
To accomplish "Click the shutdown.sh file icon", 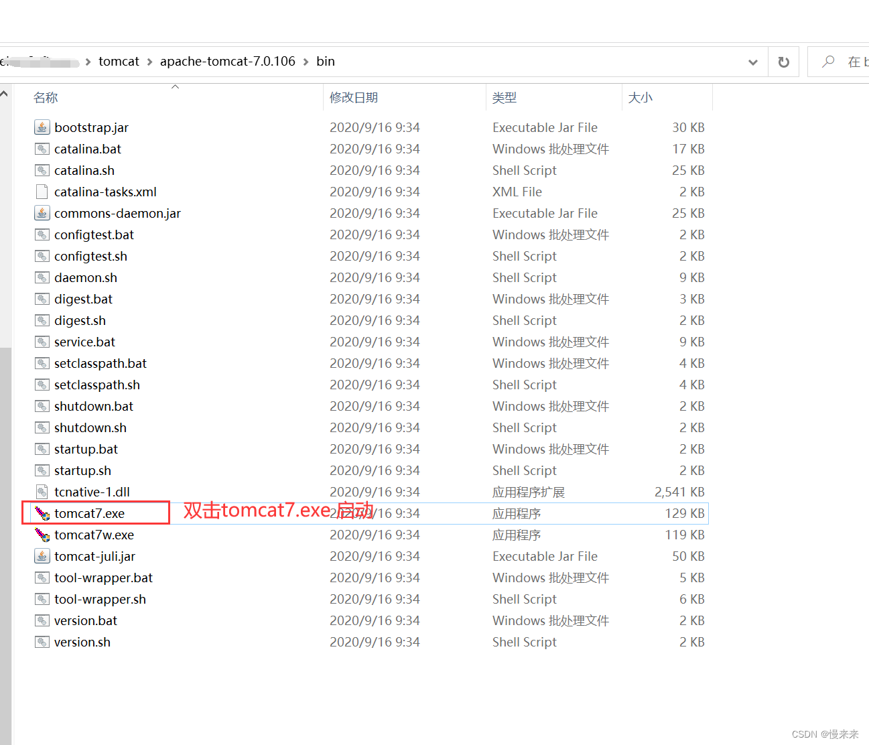I will point(42,427).
